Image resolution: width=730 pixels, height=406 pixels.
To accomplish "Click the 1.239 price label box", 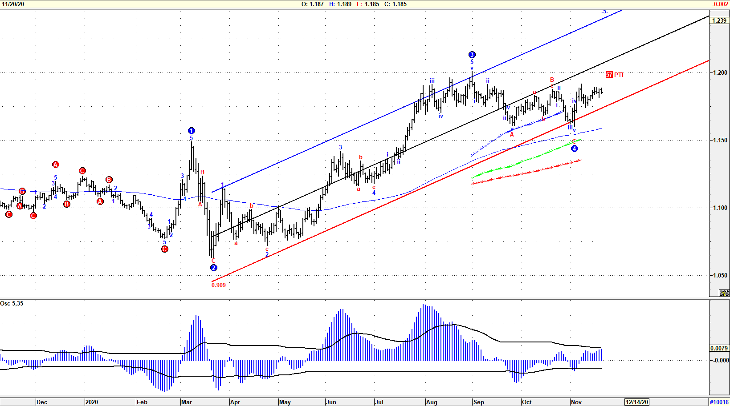I will point(719,20).
